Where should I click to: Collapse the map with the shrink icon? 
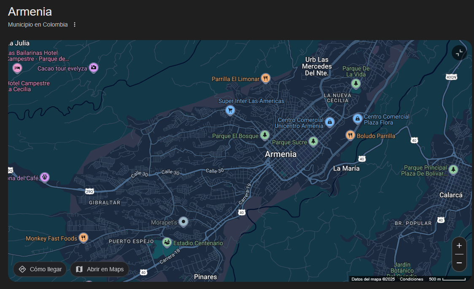(x=459, y=53)
